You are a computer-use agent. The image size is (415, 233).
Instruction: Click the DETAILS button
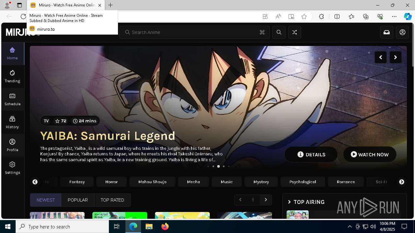tap(311, 154)
